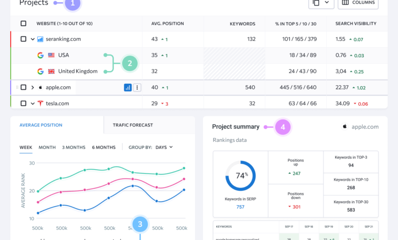Viewport: 398px width, 240px height.
Task: Click the Google icon in United Kingdom row
Action: coord(40,71)
